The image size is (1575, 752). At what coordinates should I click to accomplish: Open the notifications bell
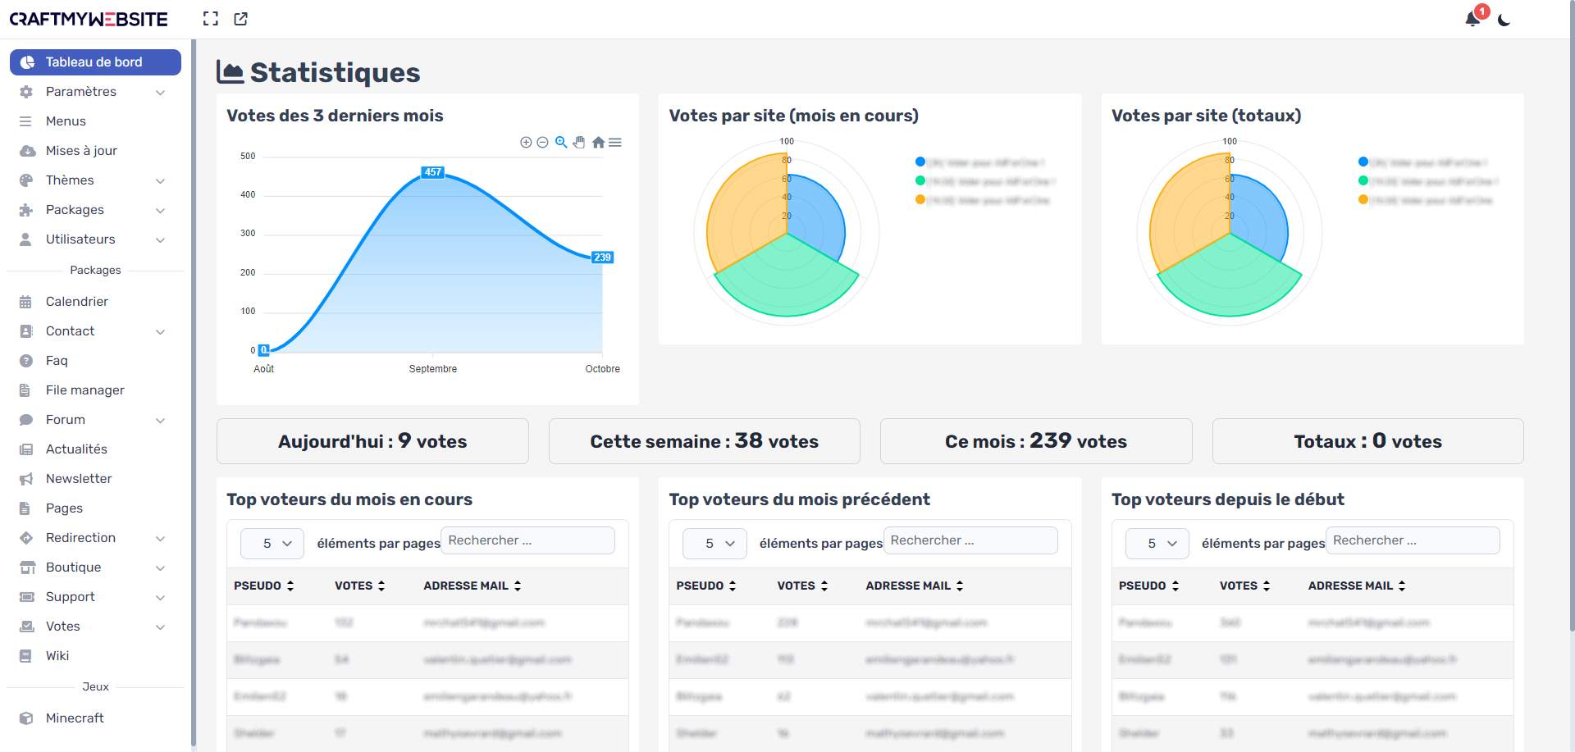(1473, 19)
